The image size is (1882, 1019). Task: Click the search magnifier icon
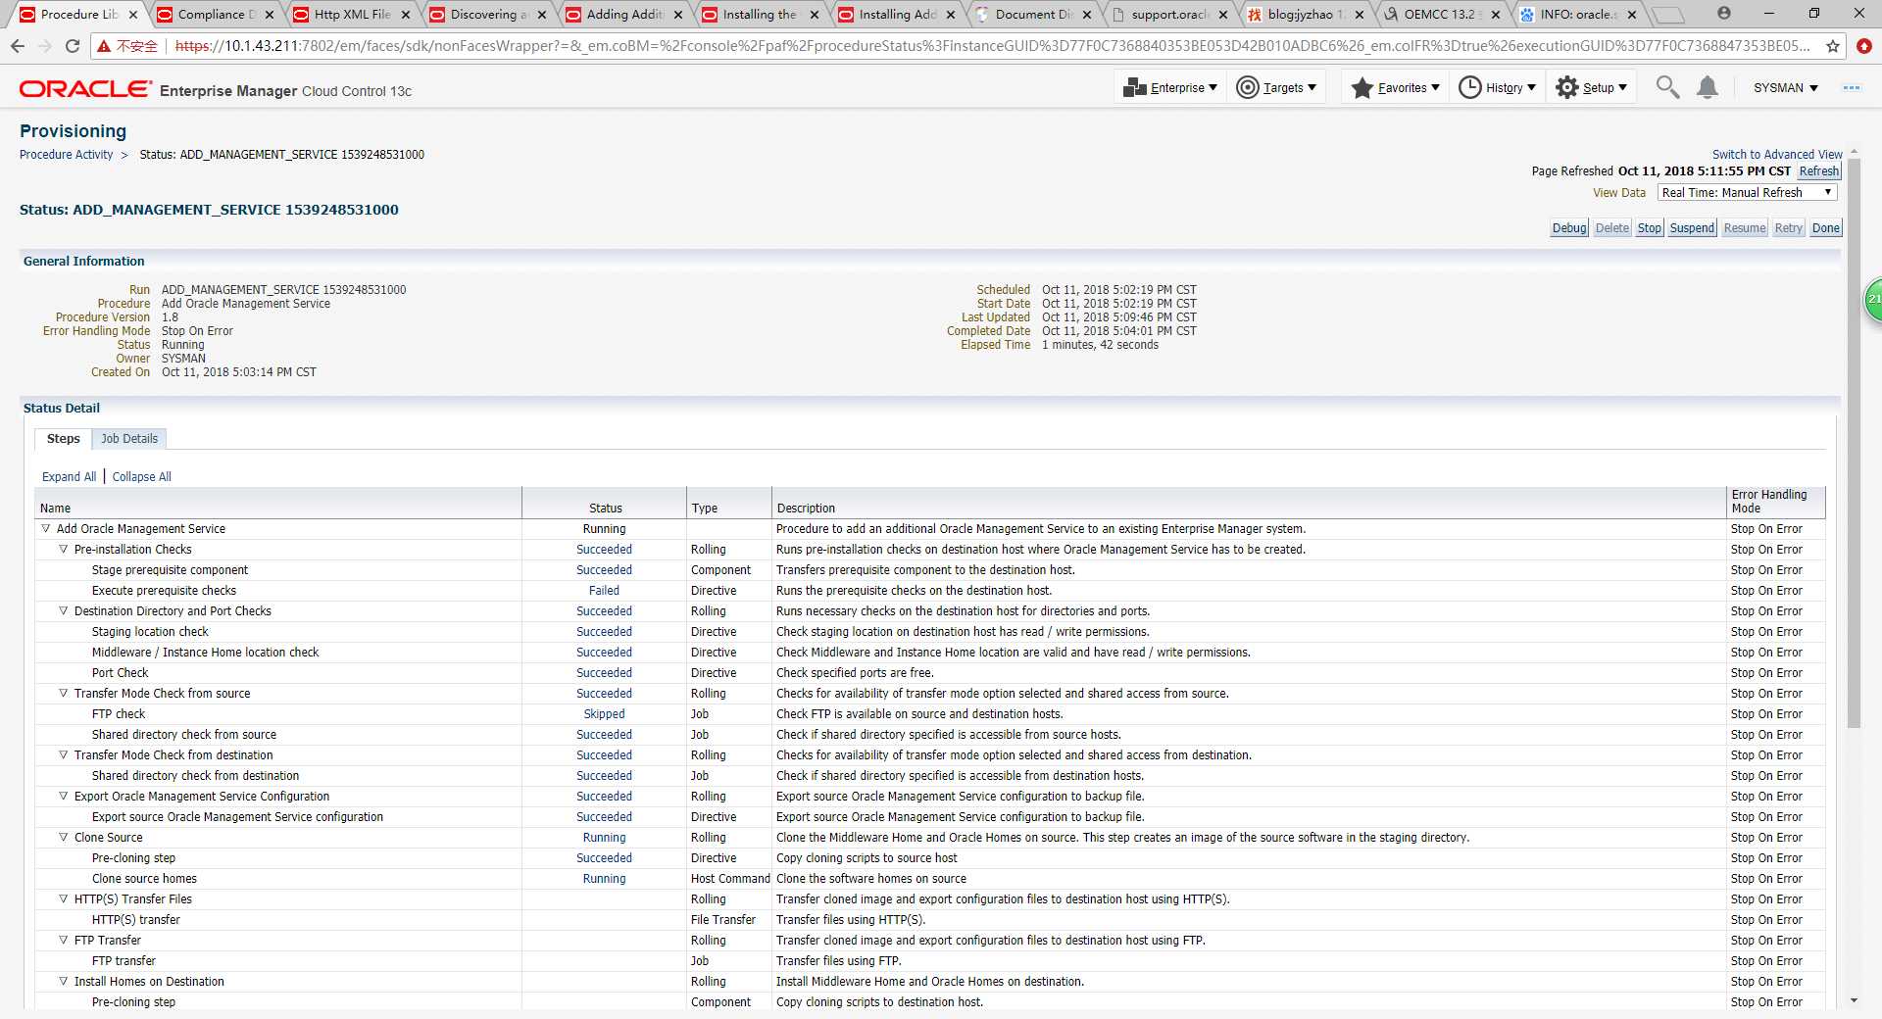[1666, 87]
